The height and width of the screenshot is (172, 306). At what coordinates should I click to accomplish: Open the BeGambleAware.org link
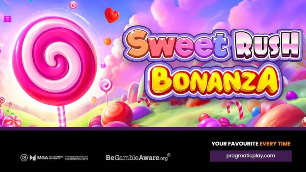pos(137,158)
